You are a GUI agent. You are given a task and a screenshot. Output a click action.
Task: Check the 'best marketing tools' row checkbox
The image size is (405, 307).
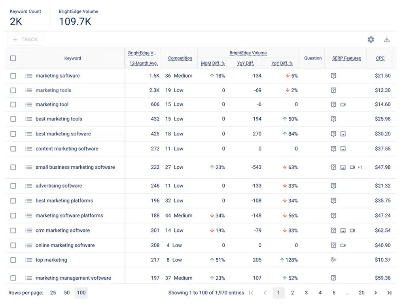13,119
